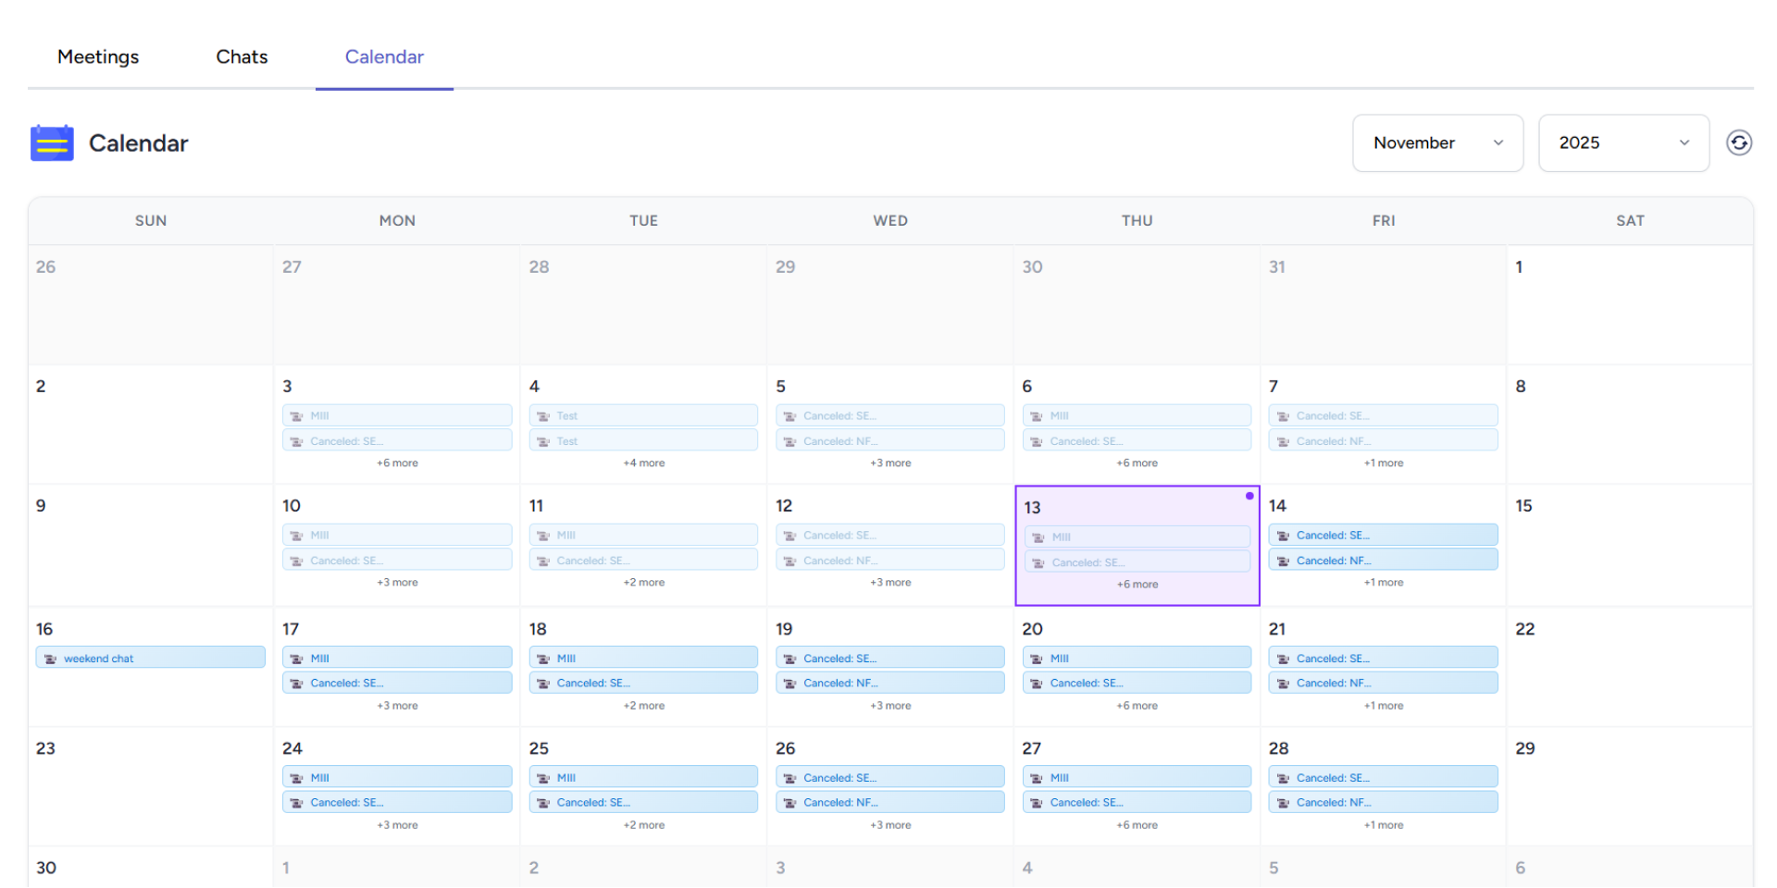The image size is (1777, 888).
Task: Expand +6 more events on the 13th
Action: coord(1137,585)
